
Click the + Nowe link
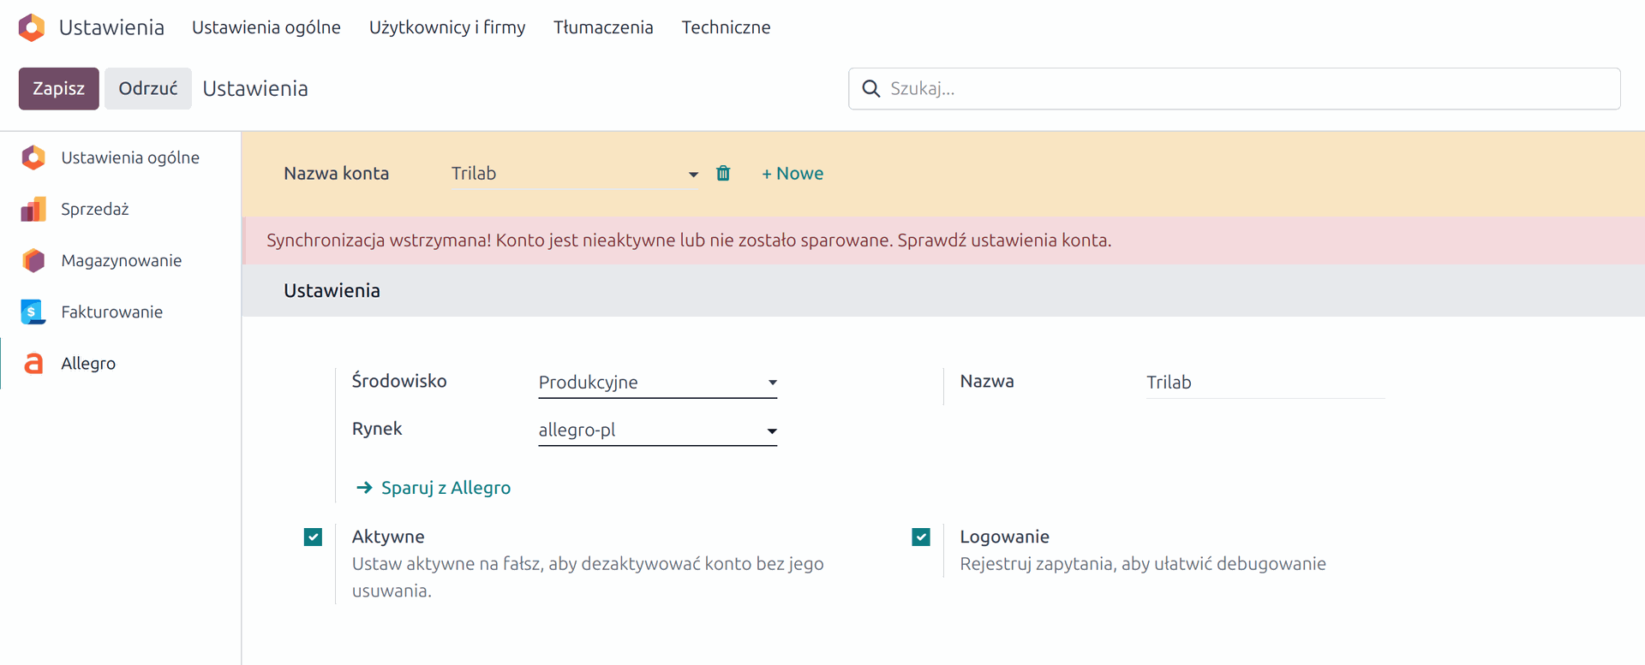click(793, 174)
